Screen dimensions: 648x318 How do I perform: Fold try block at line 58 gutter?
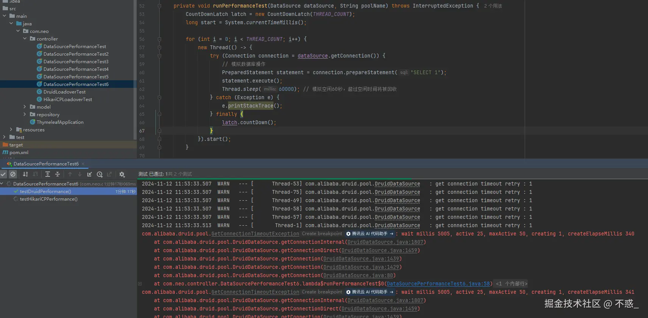(x=159, y=56)
